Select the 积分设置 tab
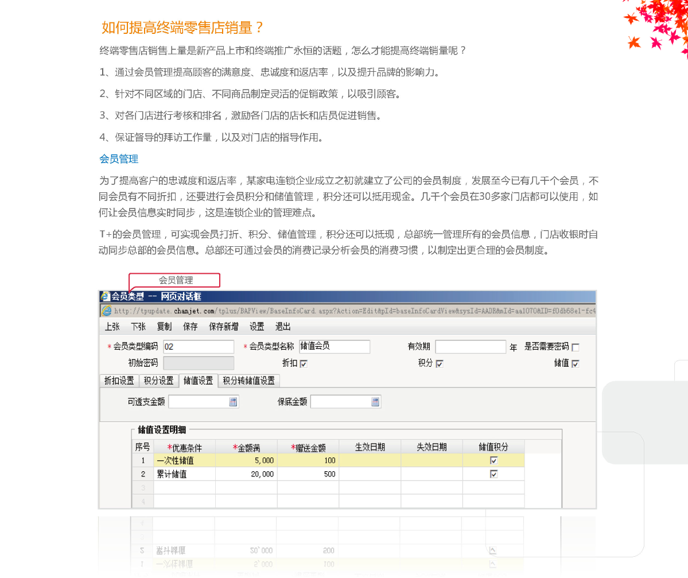688x578 pixels. (x=159, y=381)
